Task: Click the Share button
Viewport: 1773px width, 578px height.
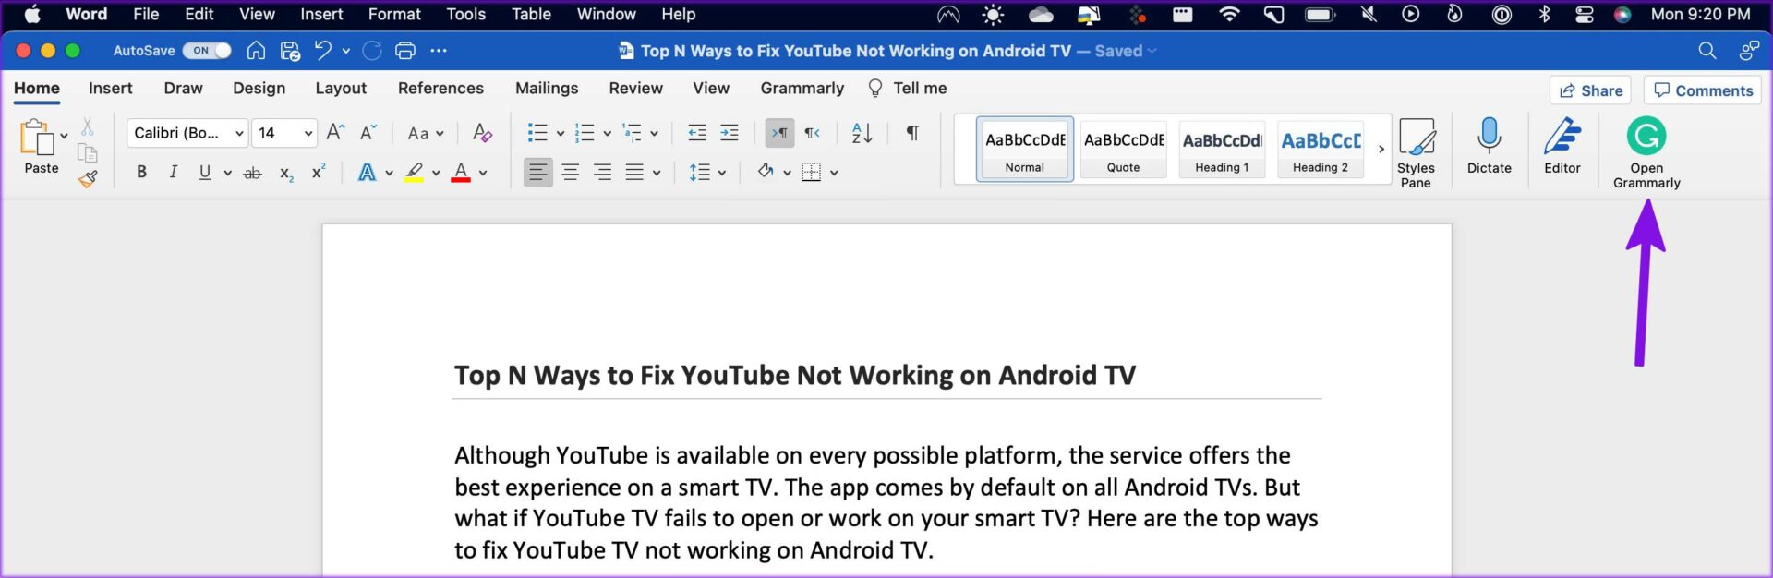Action: pyautogui.click(x=1590, y=90)
